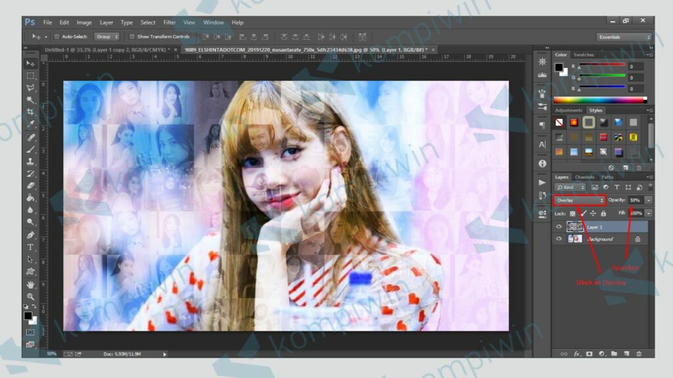This screenshot has width=673, height=378.
Task: Check Show Transform Controls
Action: 132,37
